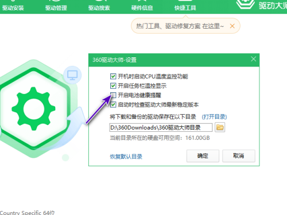Click the 161.00GB free space text

coord(197,138)
